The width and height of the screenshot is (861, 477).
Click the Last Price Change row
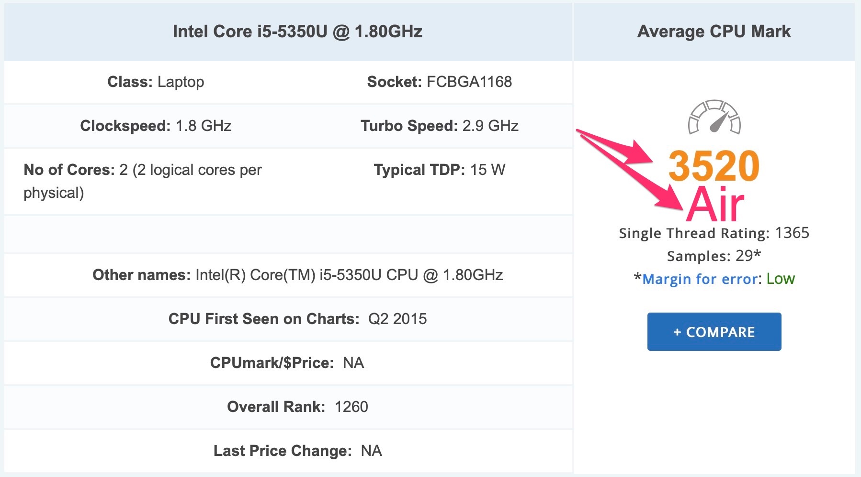point(288,451)
